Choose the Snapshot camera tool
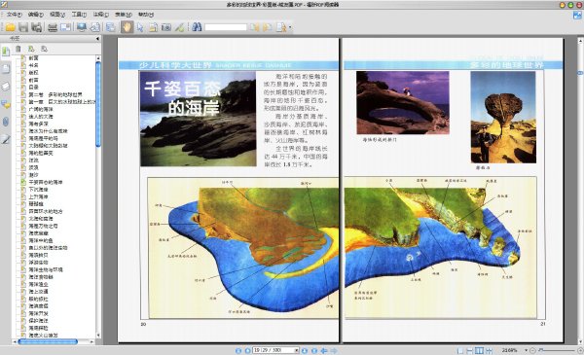This screenshot has width=584, height=355. (165, 27)
